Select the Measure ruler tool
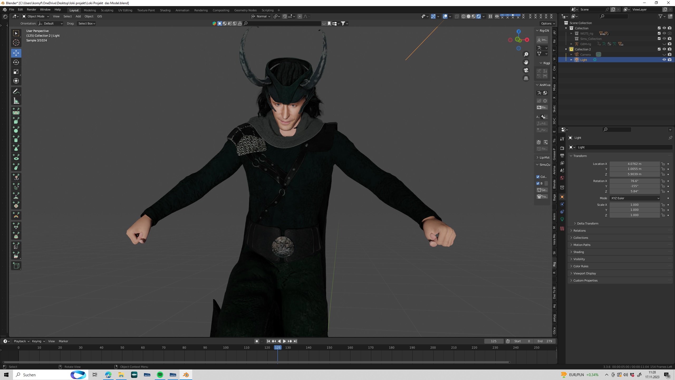 pyautogui.click(x=16, y=101)
